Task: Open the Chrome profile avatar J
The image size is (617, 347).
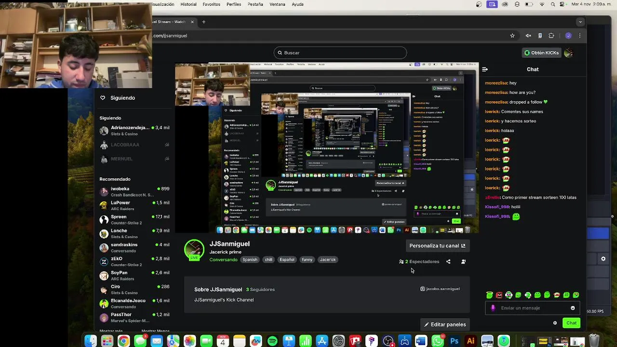Action: [568, 36]
